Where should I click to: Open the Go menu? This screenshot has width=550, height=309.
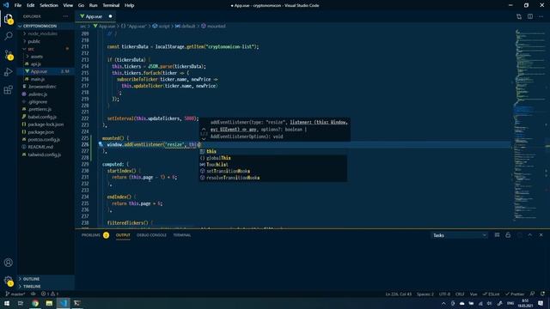click(81, 5)
